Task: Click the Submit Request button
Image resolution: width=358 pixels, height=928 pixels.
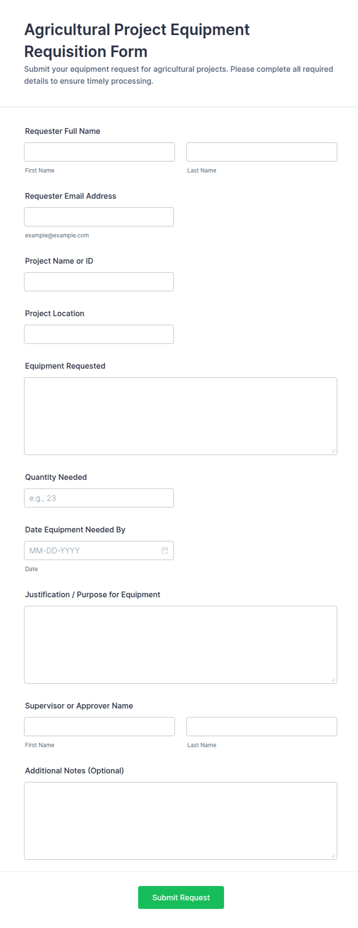Action: pyautogui.click(x=181, y=897)
